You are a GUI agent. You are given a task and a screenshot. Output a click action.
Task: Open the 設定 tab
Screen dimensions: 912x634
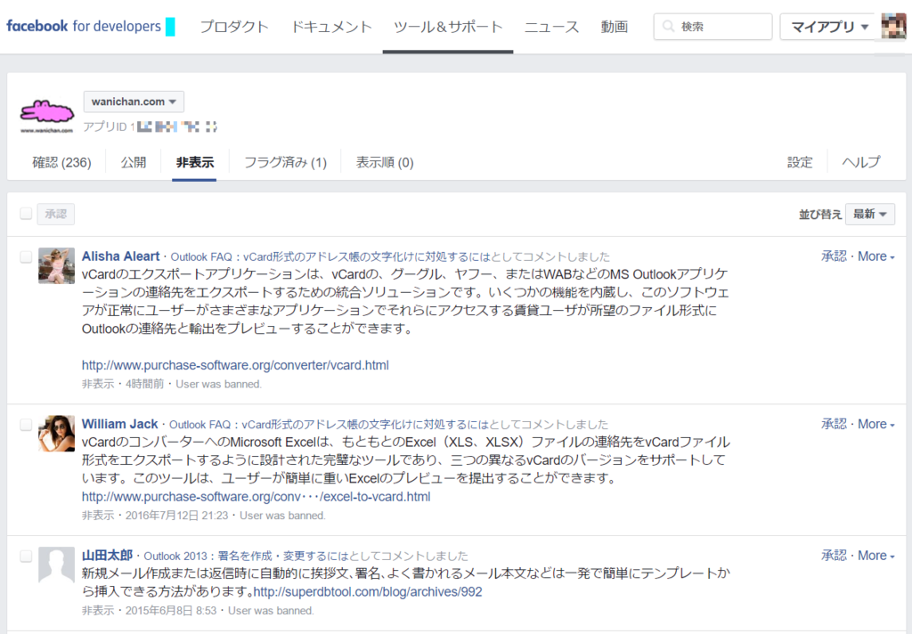coord(800,162)
